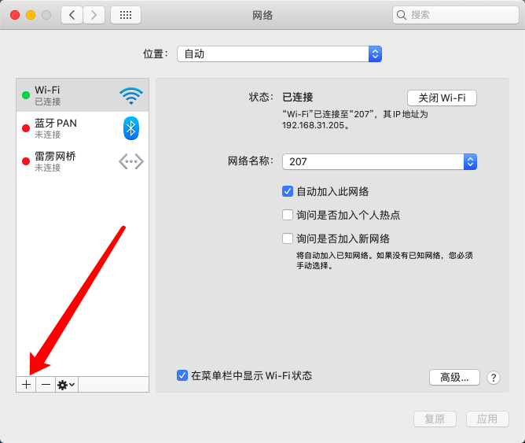Image resolution: width=525 pixels, height=443 pixels.
Task: Click the Wi-Fi signal icon in sidebar
Action: (131, 96)
